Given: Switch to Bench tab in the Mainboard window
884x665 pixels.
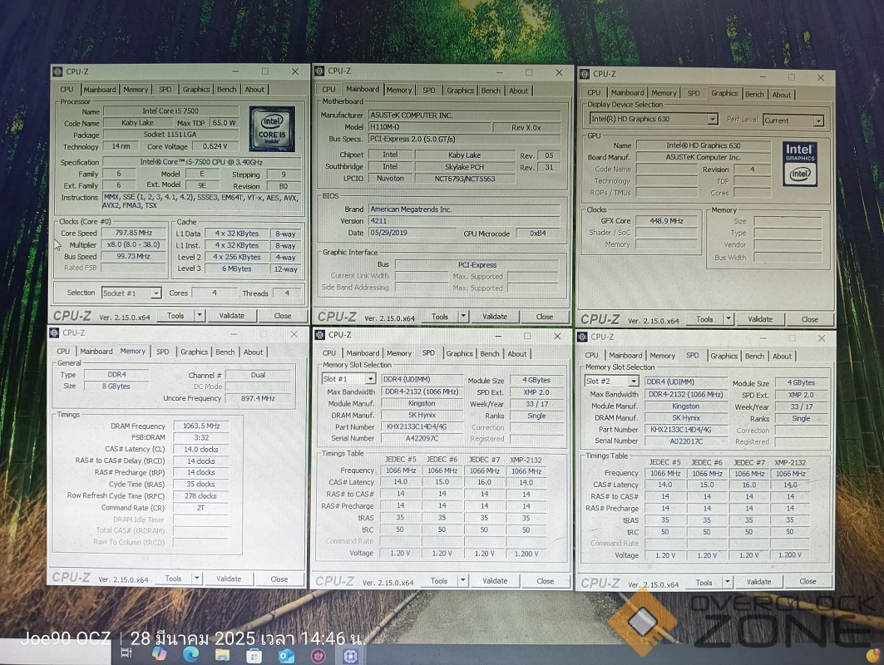Looking at the screenshot, I should (x=491, y=91).
